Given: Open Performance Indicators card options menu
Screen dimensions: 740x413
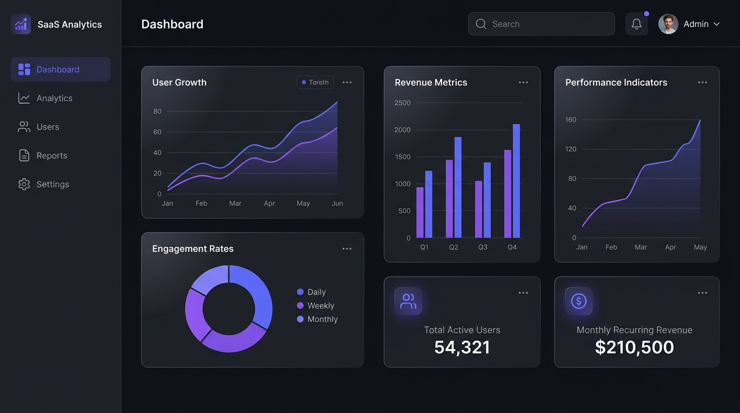Looking at the screenshot, I should click(x=702, y=82).
